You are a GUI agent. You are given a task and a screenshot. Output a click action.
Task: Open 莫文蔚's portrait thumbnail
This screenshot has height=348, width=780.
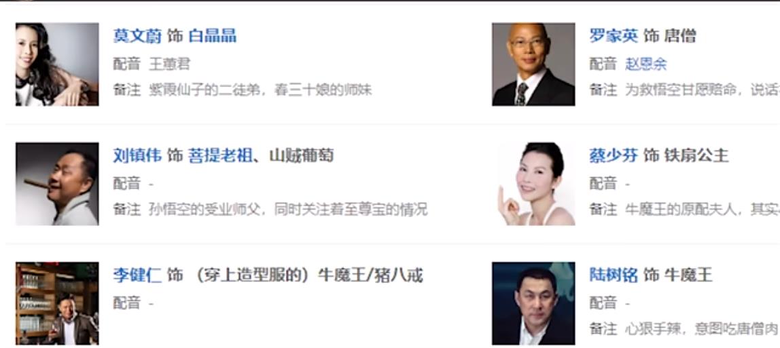coord(57,64)
